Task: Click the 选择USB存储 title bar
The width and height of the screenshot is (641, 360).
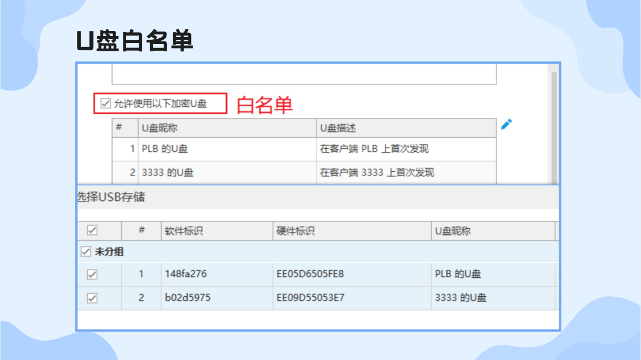Action: click(318, 197)
